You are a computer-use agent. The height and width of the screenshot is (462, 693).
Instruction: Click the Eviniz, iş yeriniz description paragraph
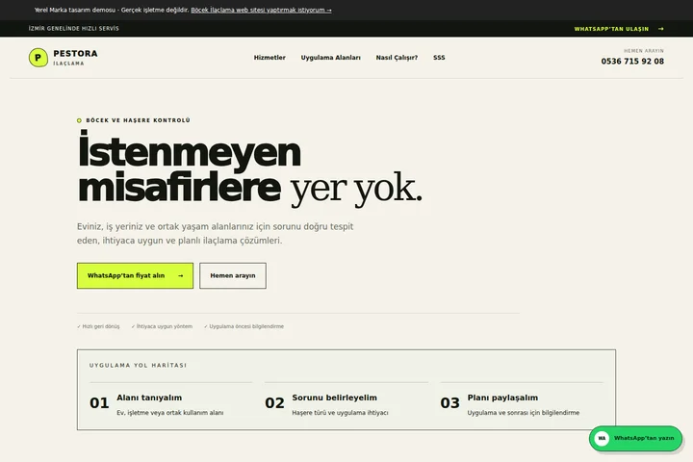[x=216, y=234]
